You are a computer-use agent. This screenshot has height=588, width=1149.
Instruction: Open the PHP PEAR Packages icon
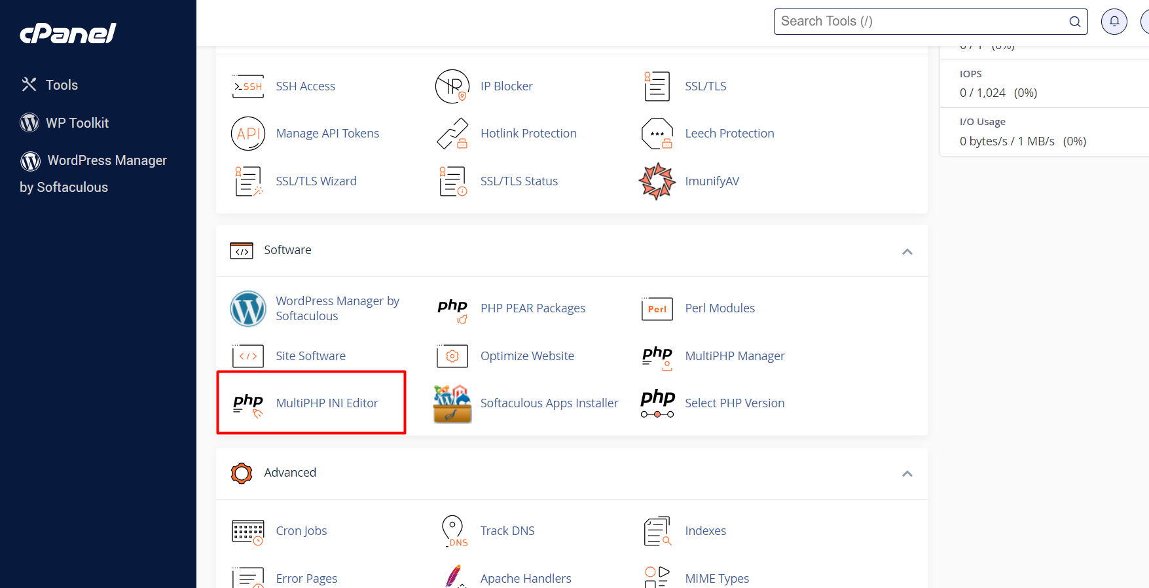pyautogui.click(x=452, y=310)
